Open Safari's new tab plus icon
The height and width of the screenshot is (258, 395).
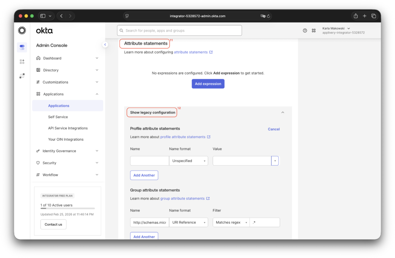[x=365, y=16]
